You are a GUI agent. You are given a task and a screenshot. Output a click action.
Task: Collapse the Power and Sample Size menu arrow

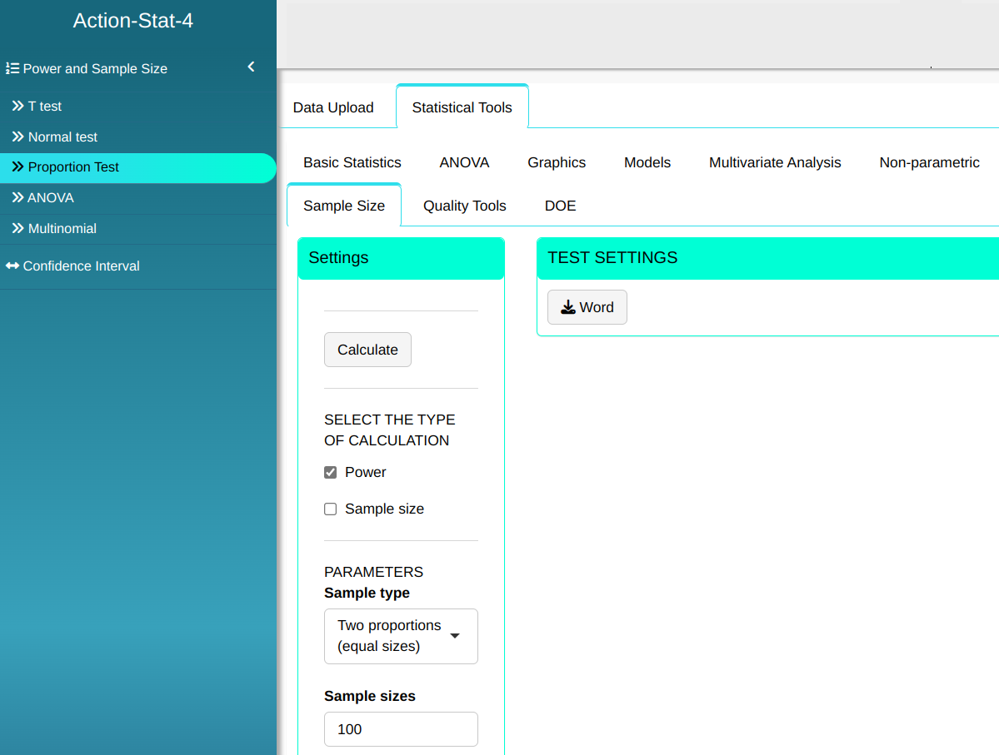tap(251, 67)
